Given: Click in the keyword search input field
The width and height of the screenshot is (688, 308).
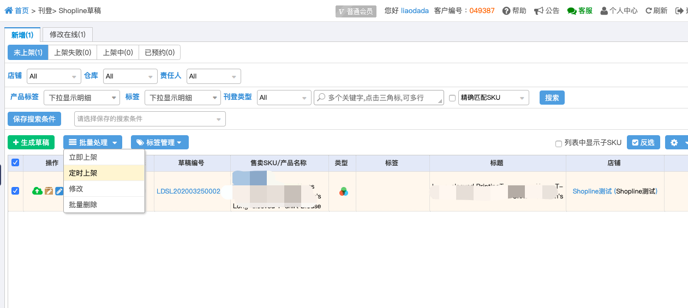Looking at the screenshot, I should pyautogui.click(x=379, y=98).
